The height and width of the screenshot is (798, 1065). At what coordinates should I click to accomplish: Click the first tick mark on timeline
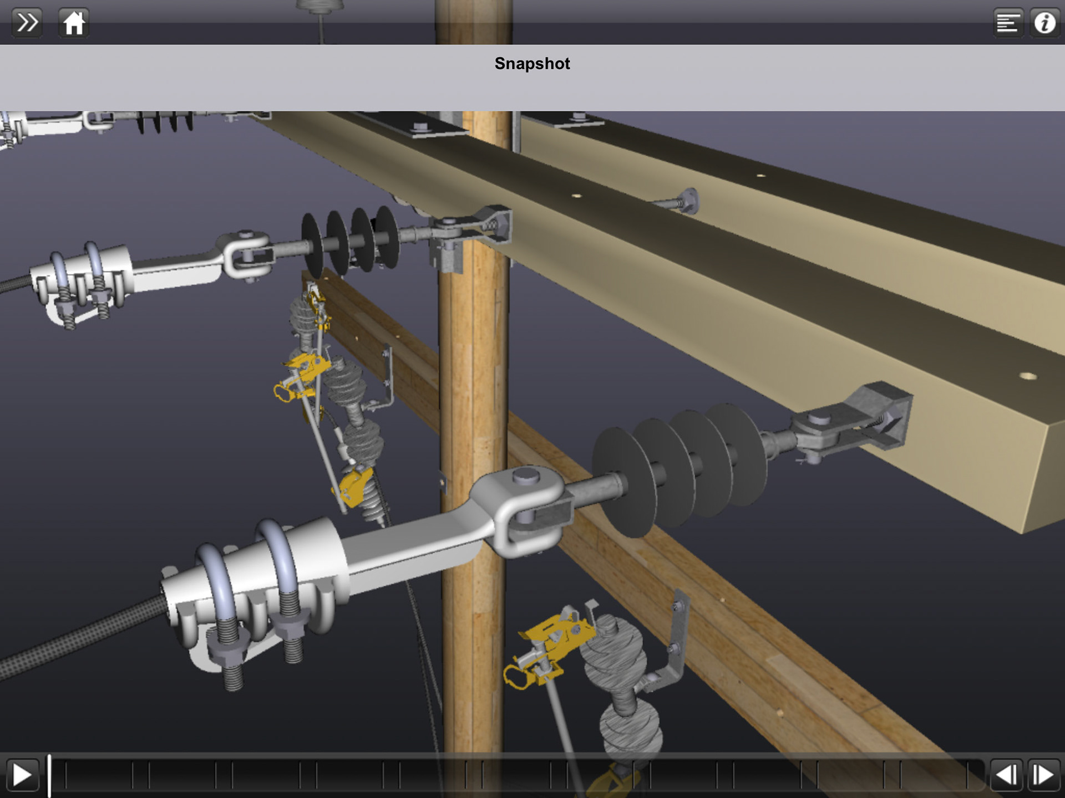click(66, 774)
